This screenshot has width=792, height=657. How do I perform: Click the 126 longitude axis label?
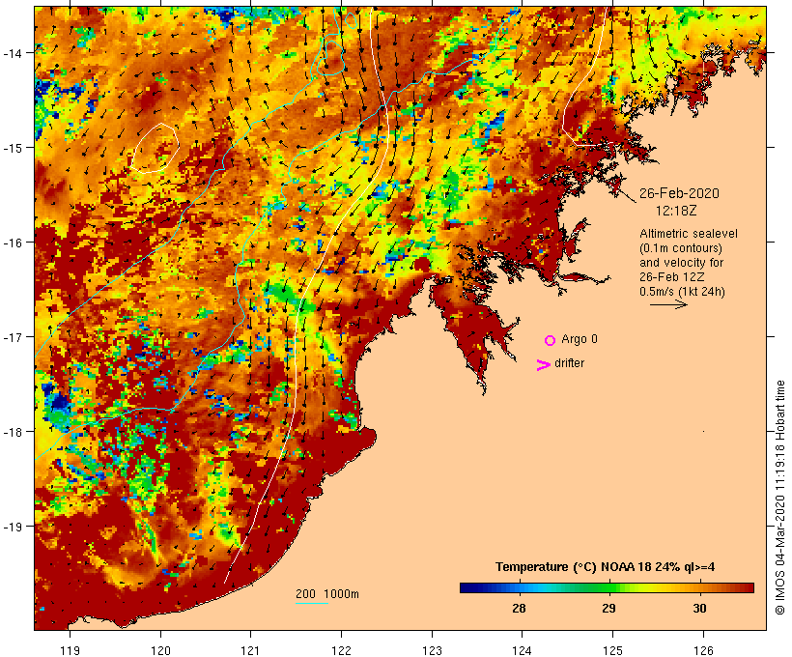[x=703, y=650]
